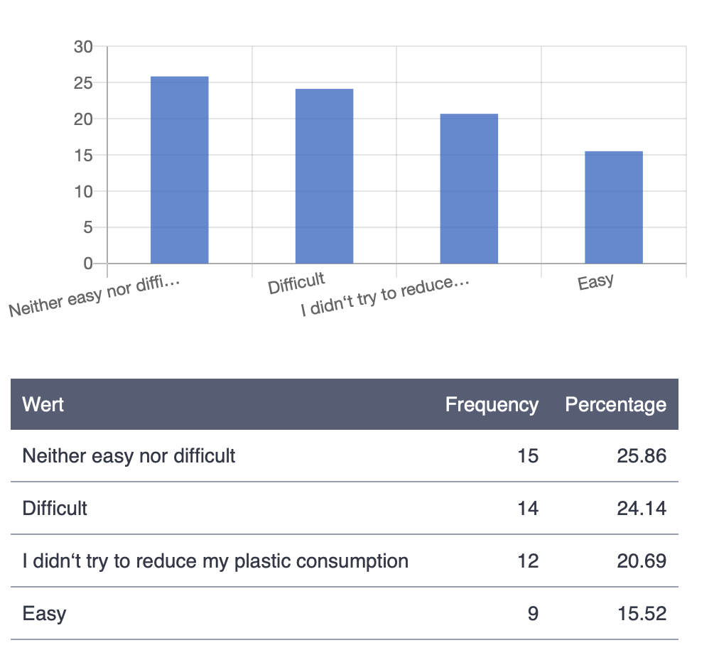Click the 'I didn't try to reduce' bar
714x655 pixels.
point(469,189)
